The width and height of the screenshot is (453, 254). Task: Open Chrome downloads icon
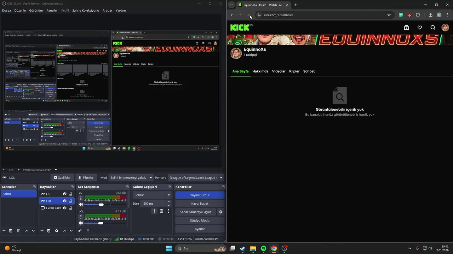[430, 15]
